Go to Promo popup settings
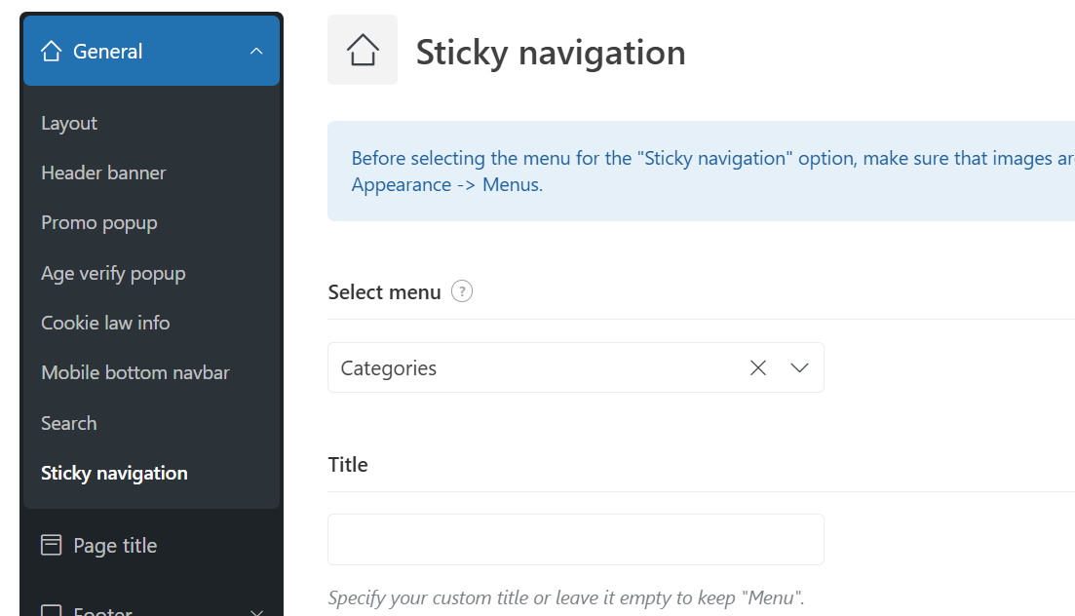This screenshot has width=1075, height=616. 99,223
